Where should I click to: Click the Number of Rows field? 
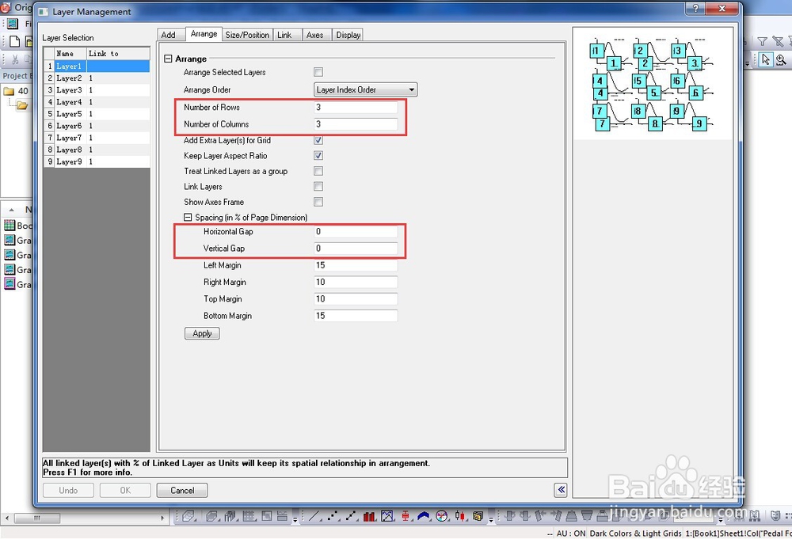pos(356,107)
